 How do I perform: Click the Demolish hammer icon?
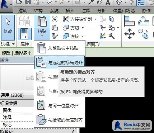click(112, 36)
